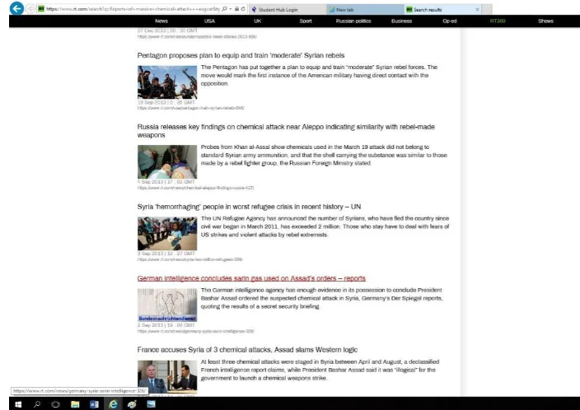Click the French intelligence report summary text
This screenshot has width=580, height=410.
click(x=320, y=370)
